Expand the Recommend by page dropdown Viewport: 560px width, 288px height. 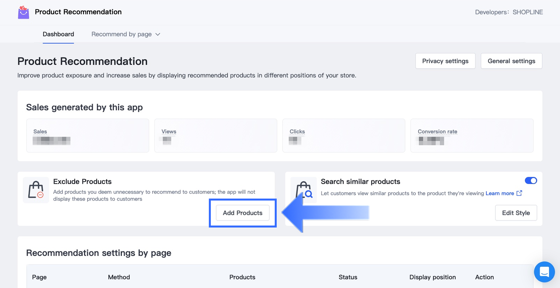126,34
